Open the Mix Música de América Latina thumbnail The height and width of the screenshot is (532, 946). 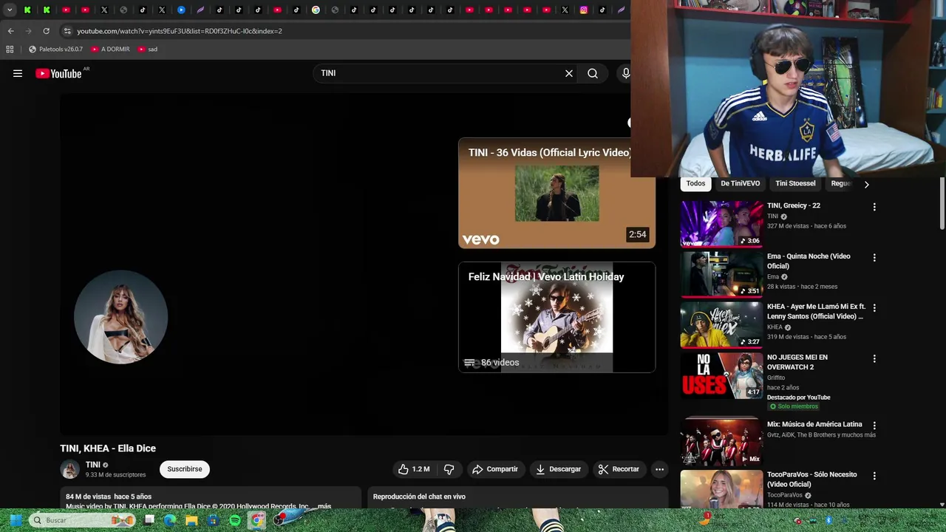pos(721,442)
